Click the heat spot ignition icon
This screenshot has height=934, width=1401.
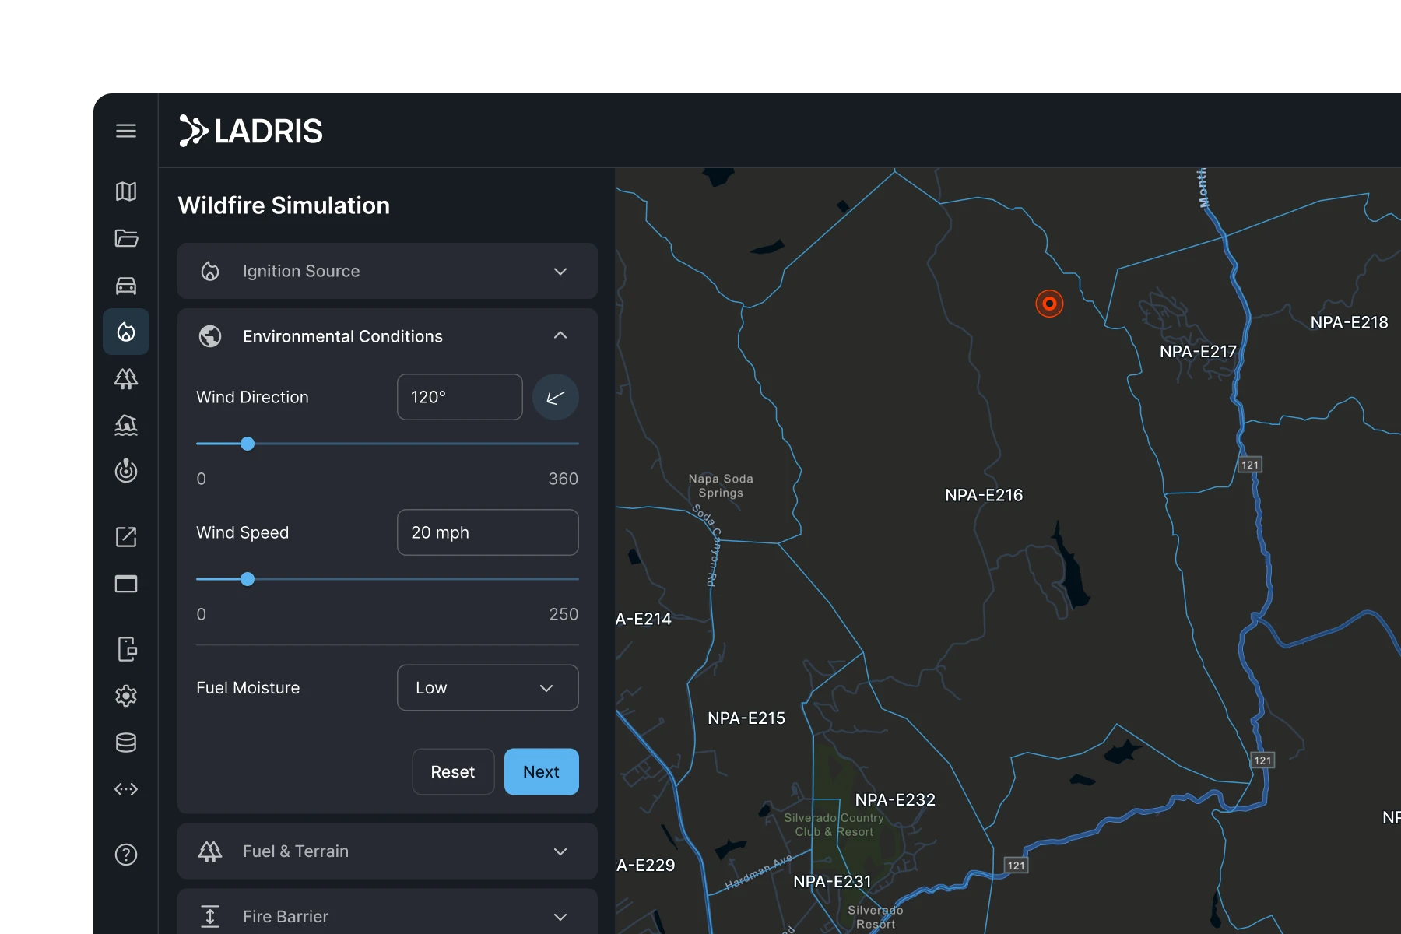pyautogui.click(x=125, y=472)
